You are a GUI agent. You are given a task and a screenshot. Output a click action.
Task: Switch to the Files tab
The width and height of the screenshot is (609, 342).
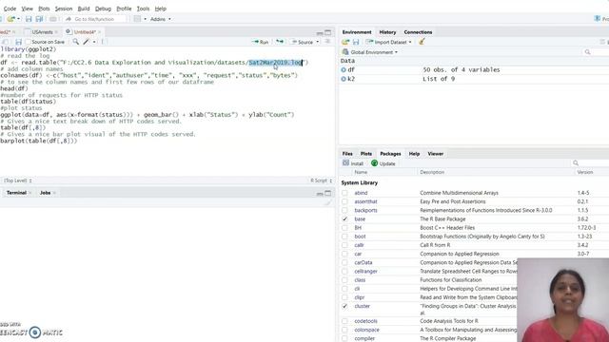[347, 154]
